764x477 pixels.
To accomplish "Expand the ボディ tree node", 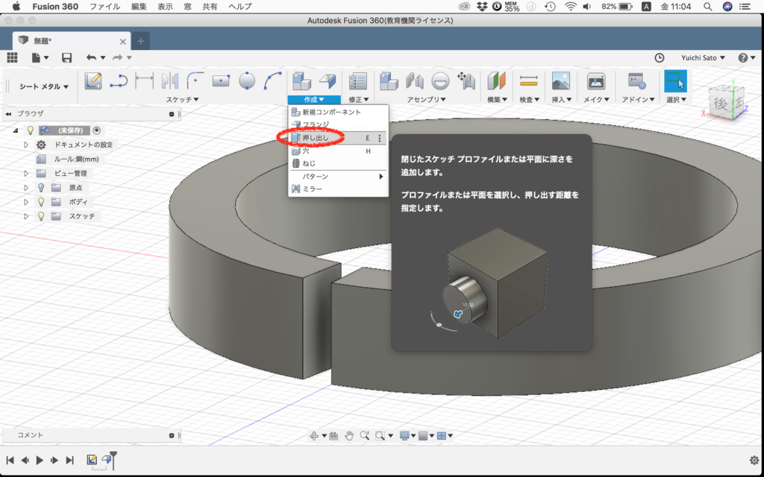I will 26,201.
